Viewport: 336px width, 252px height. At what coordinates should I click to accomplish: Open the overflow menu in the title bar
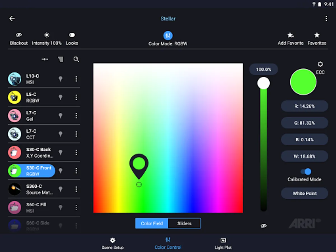tap(326, 18)
